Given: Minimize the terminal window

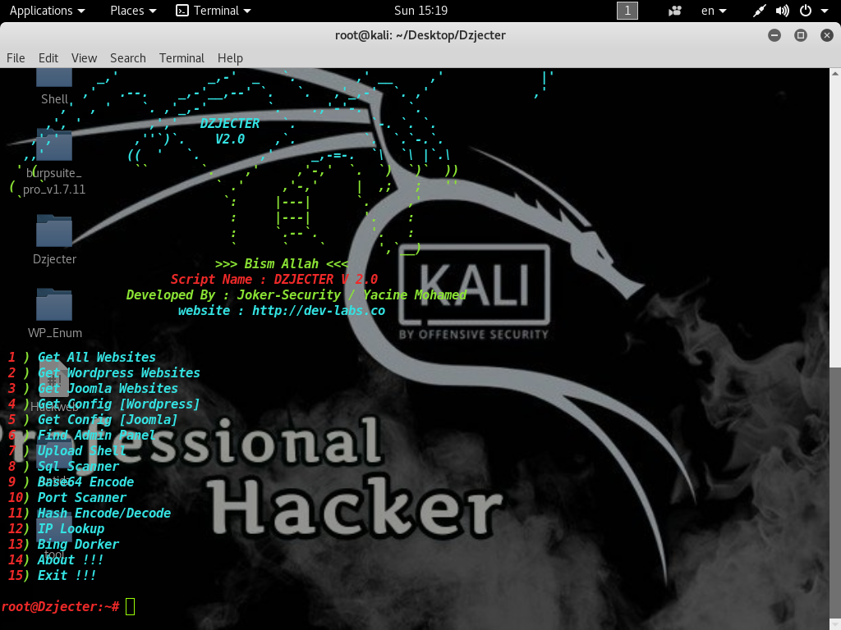Looking at the screenshot, I should [x=774, y=35].
